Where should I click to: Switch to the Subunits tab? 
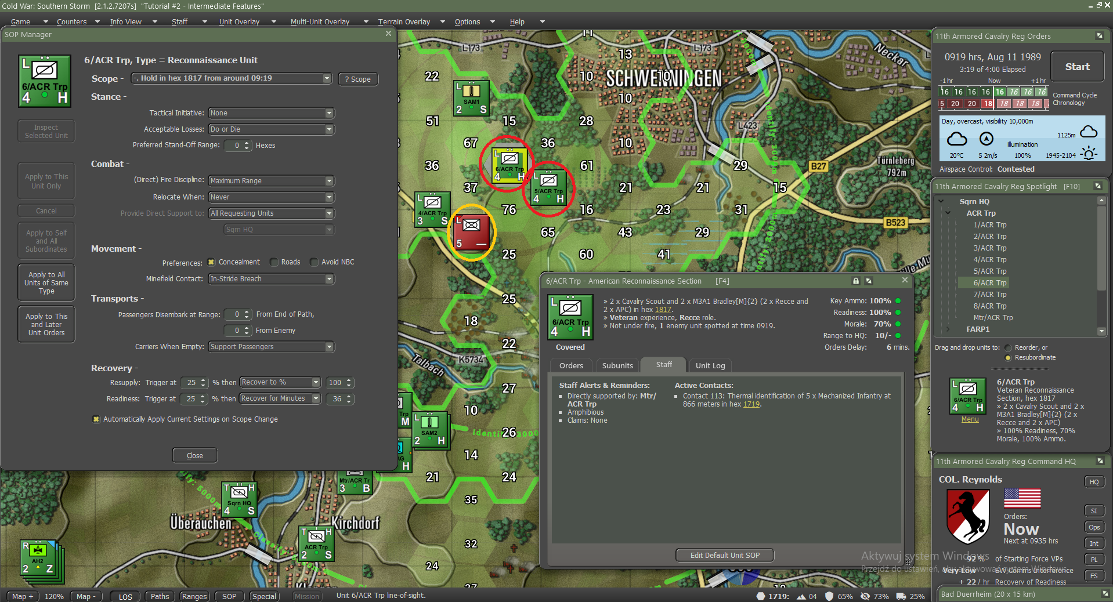pos(617,365)
